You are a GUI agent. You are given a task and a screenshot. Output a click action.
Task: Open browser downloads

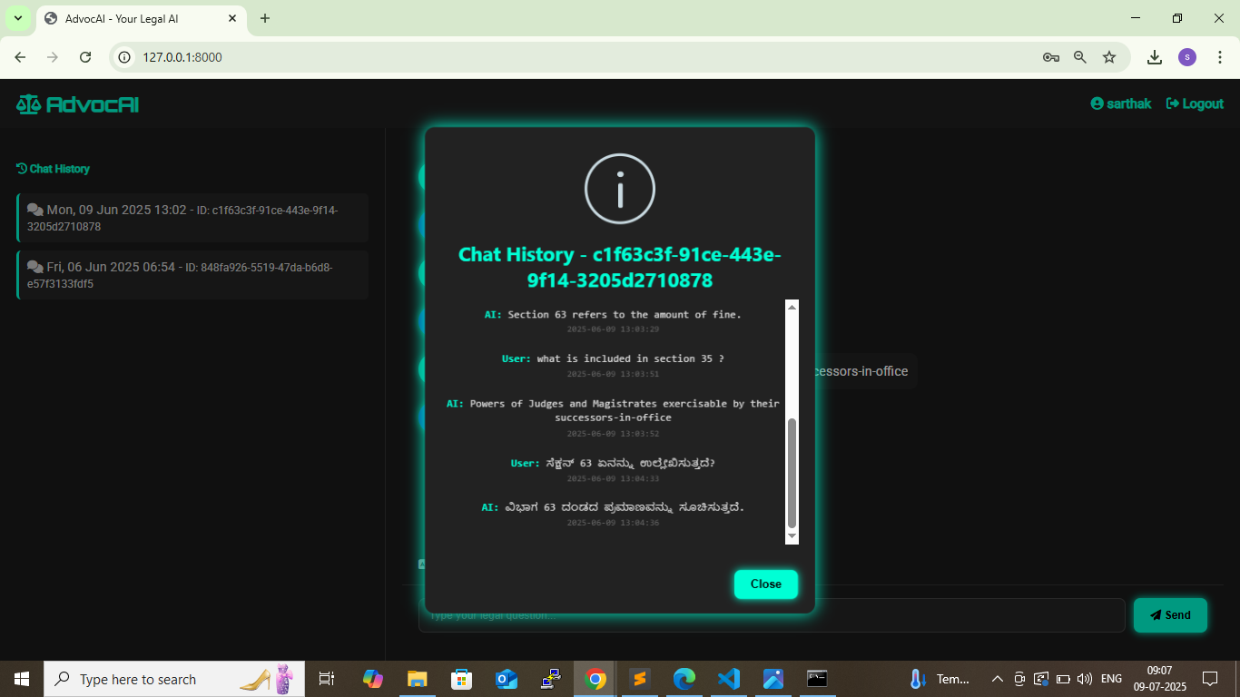1155,57
